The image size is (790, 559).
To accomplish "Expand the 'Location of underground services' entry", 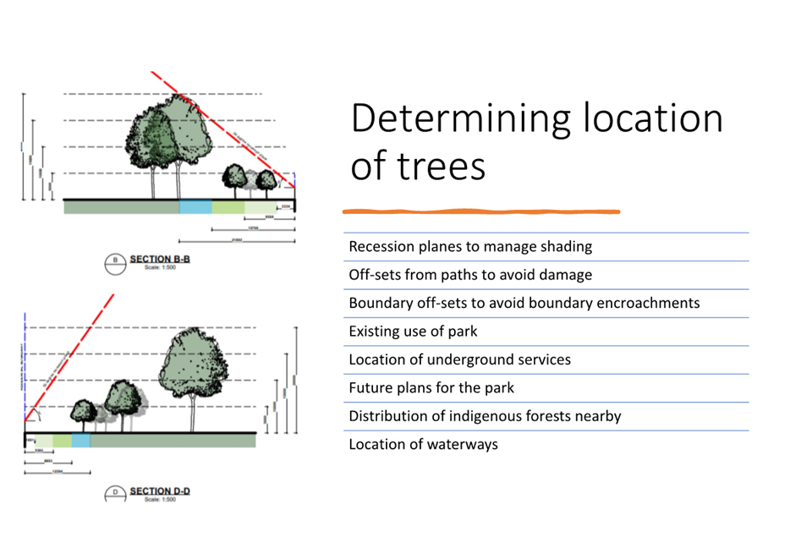I will pyautogui.click(x=460, y=359).
